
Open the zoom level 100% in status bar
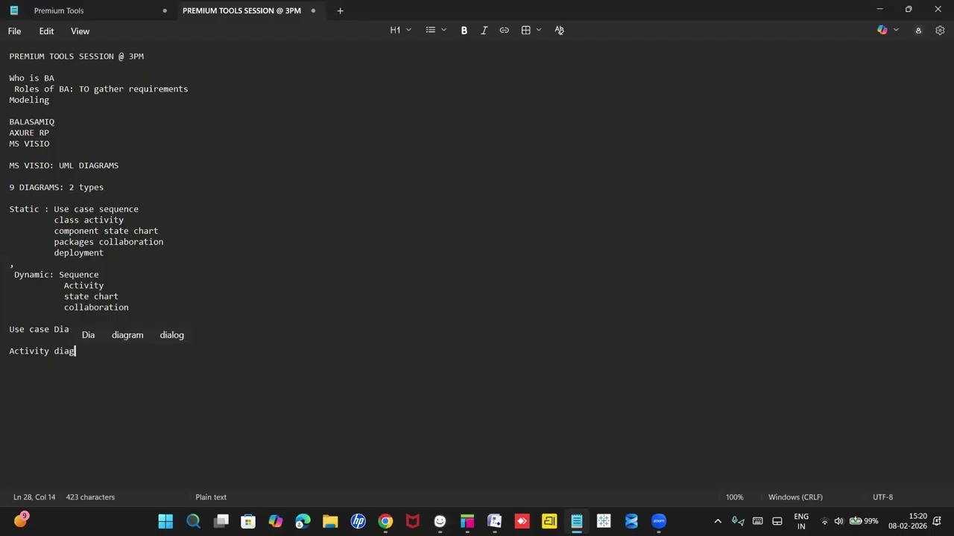734,497
